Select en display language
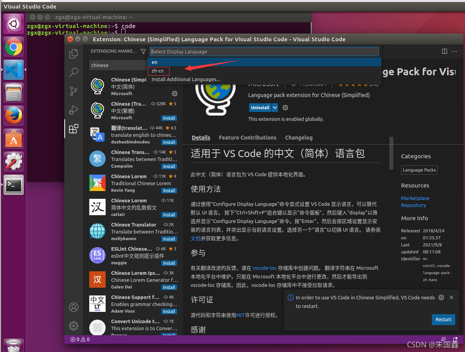Viewport: 465px width, 352px height. coord(264,62)
